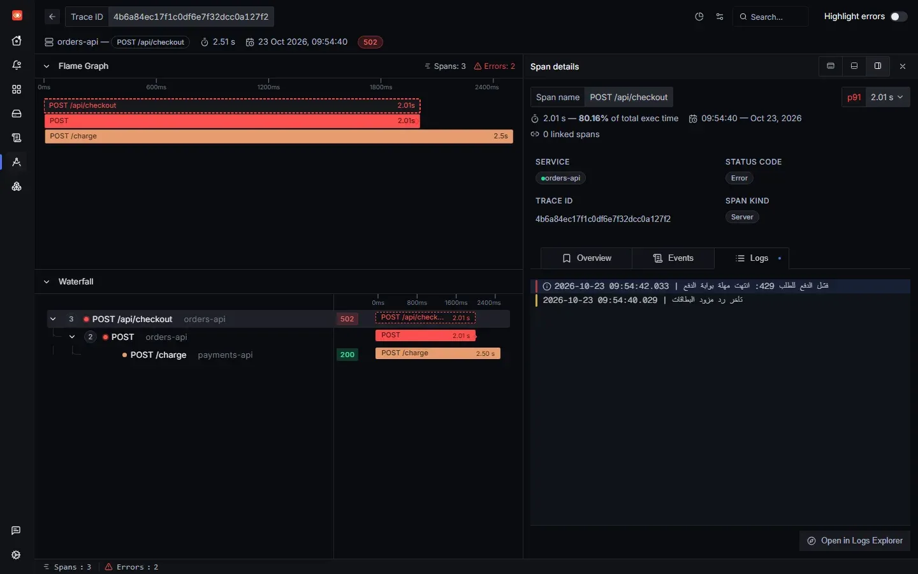Image resolution: width=918 pixels, height=574 pixels.
Task: Click the Errors: 2 indicator in Flame Graph header
Action: pyautogui.click(x=495, y=66)
